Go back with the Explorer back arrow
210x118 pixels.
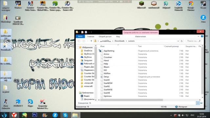[x=79, y=41]
